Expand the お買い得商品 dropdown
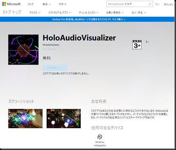The width and height of the screenshot is (176, 150). click(x=115, y=13)
